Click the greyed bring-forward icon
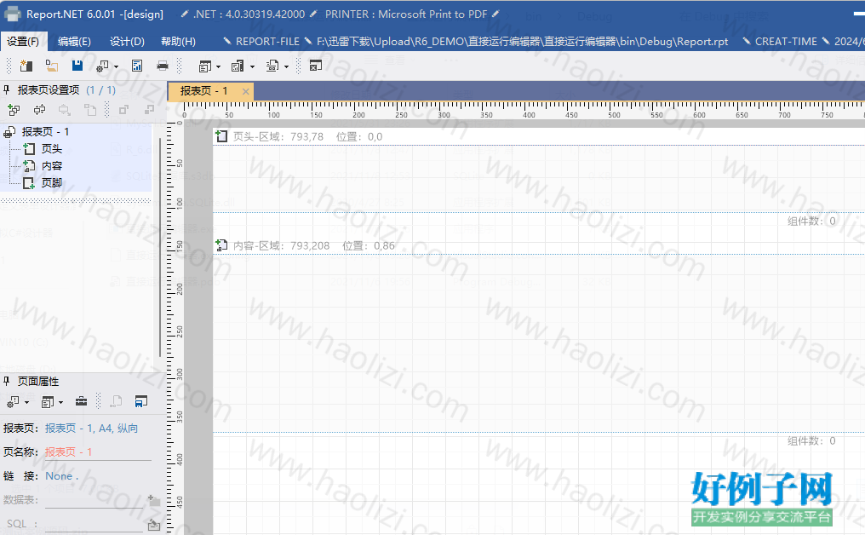 pyautogui.click(x=123, y=110)
